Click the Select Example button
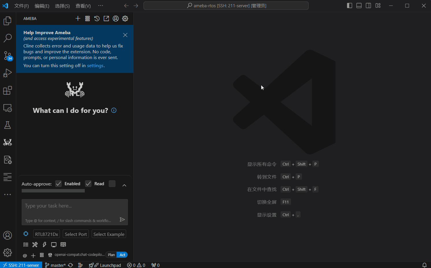The image size is (431, 268). 109,234
